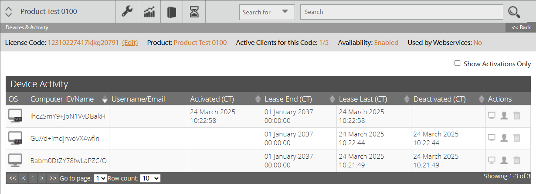The image size is (536, 194).
Task: Click Lease End 01 January 2037 for IhcZSmY9+JbN1VvDBakH
Action: pyautogui.click(x=289, y=116)
